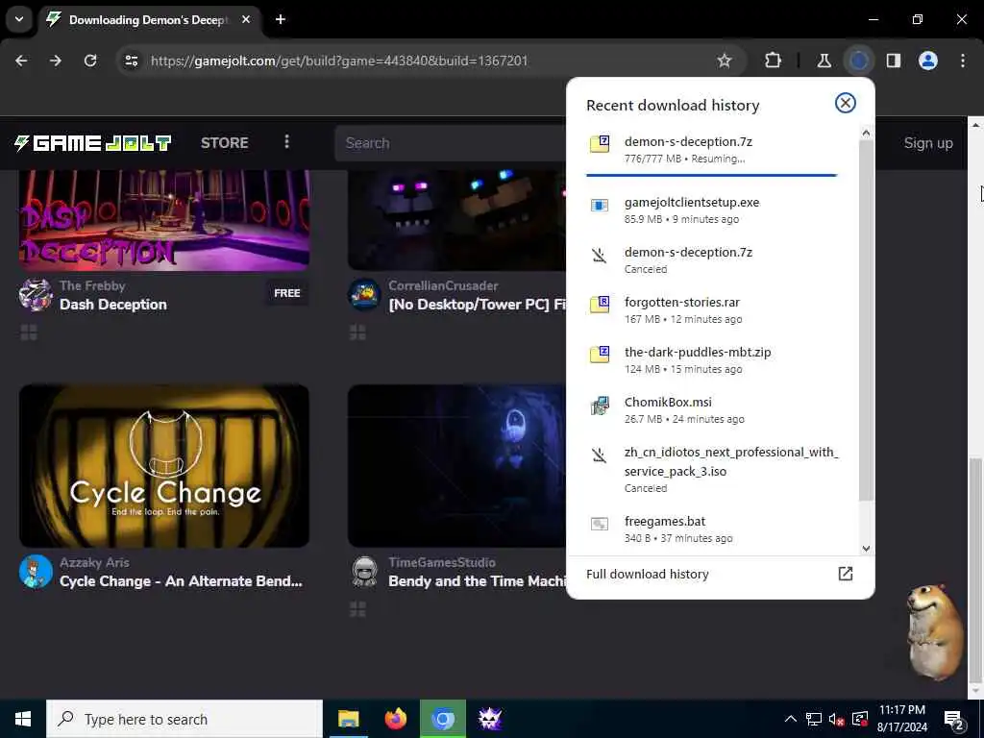This screenshot has height=738, width=984.
Task: Click the Game Jolt Search field
Action: (x=451, y=143)
